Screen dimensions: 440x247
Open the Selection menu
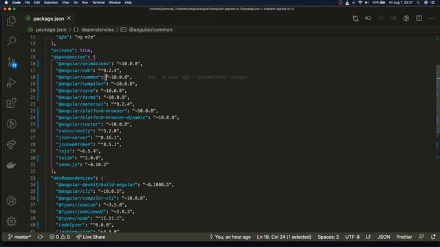pyautogui.click(x=51, y=3)
